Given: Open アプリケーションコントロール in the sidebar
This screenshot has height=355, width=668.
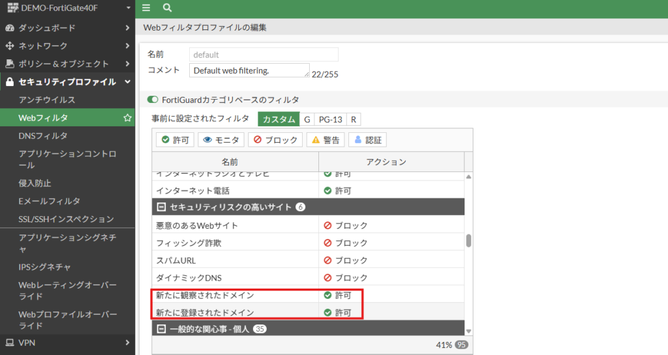Looking at the screenshot, I should [x=67, y=160].
